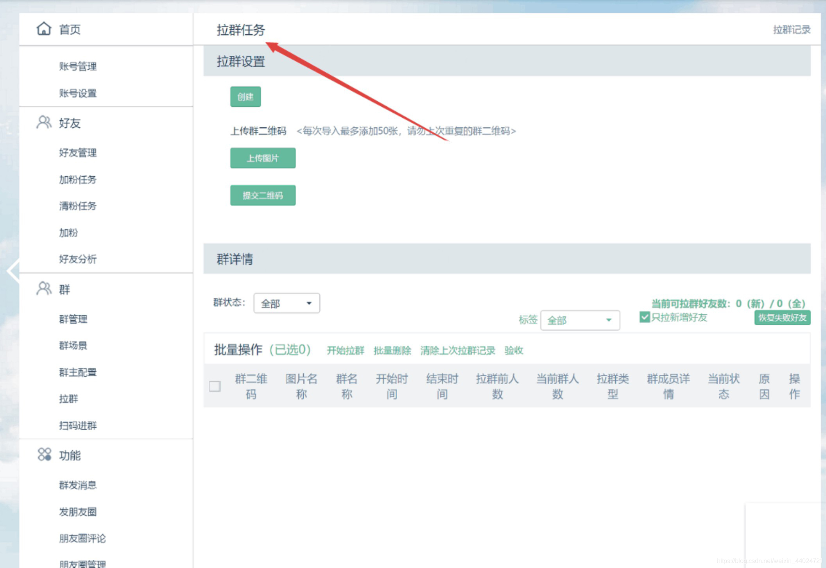
Task: Select 拉群 in sidebar
Action: [68, 399]
